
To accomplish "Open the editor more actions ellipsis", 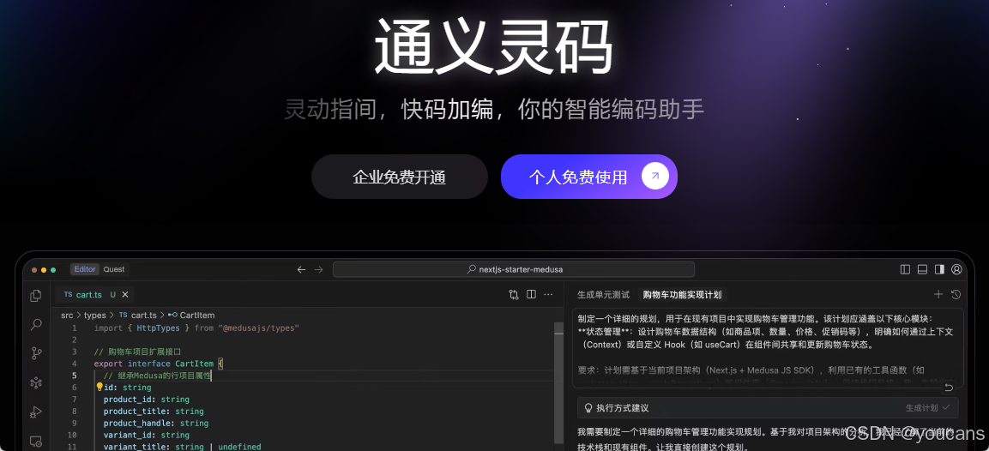I will click(x=548, y=295).
